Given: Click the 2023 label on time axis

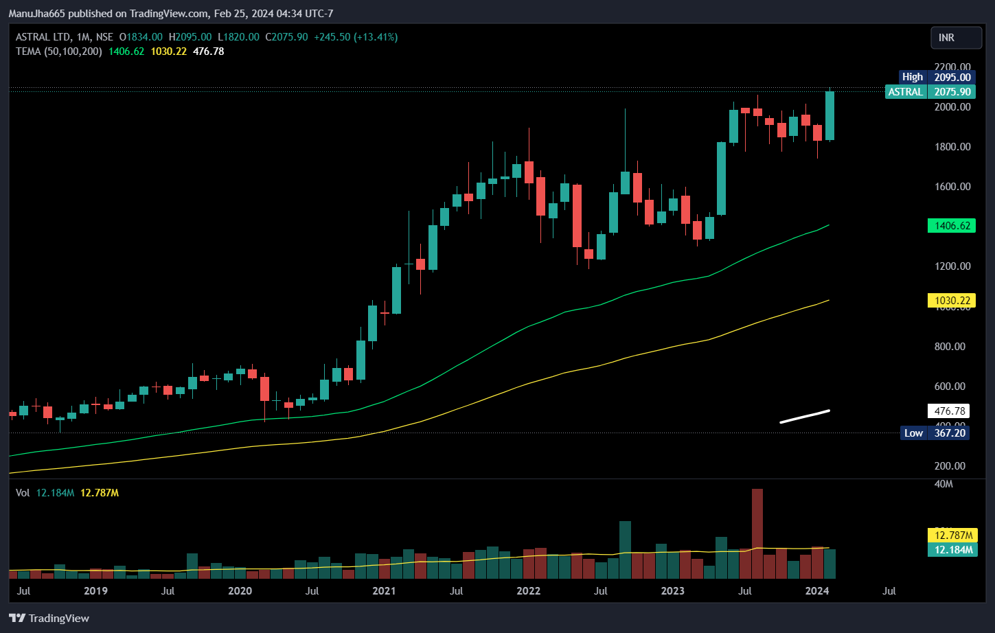Looking at the screenshot, I should 672,591.
